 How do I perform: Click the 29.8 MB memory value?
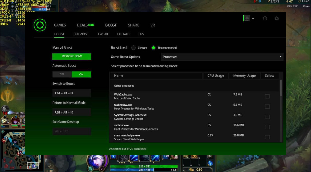(238, 135)
